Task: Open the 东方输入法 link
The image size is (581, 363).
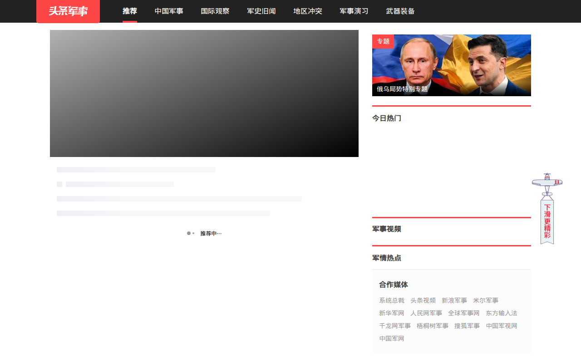Action: click(502, 313)
